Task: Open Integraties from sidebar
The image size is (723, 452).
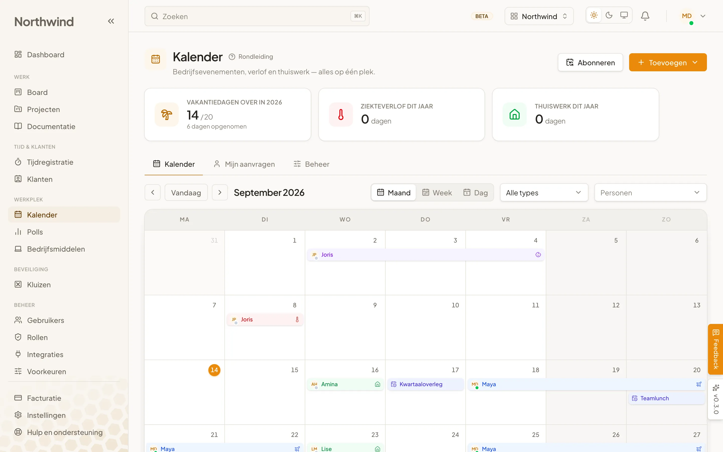Action: [64, 355]
